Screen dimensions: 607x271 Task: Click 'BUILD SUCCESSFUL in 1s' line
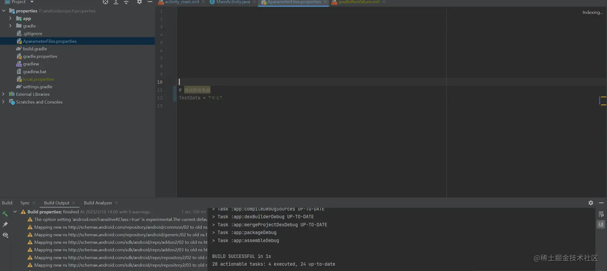pyautogui.click(x=242, y=256)
